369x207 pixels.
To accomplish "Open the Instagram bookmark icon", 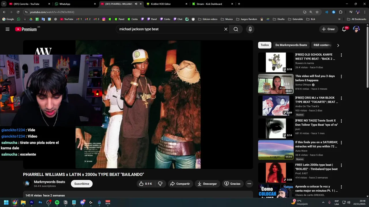I will (x=104, y=19).
